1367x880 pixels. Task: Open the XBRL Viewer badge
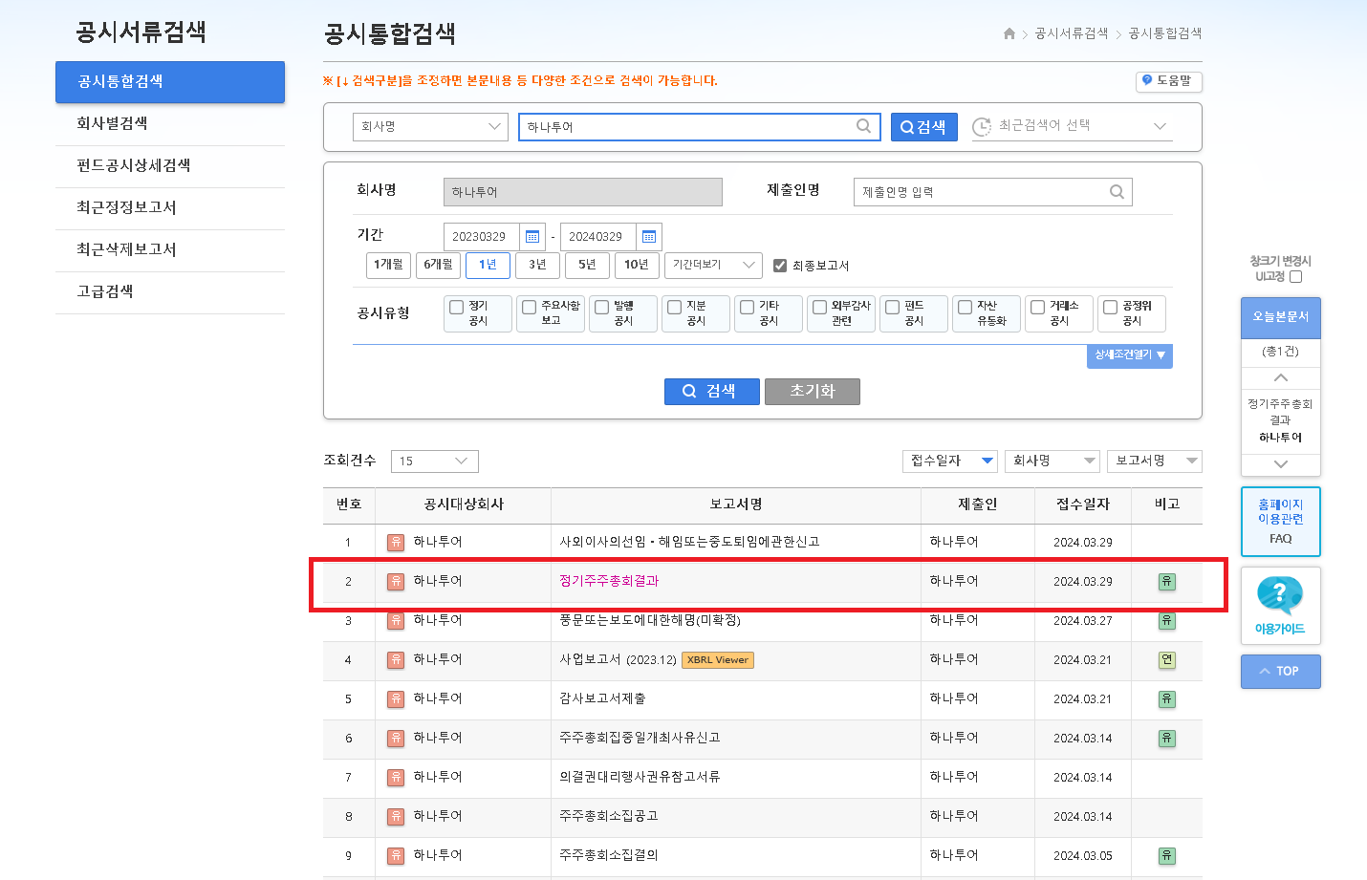coord(718,659)
